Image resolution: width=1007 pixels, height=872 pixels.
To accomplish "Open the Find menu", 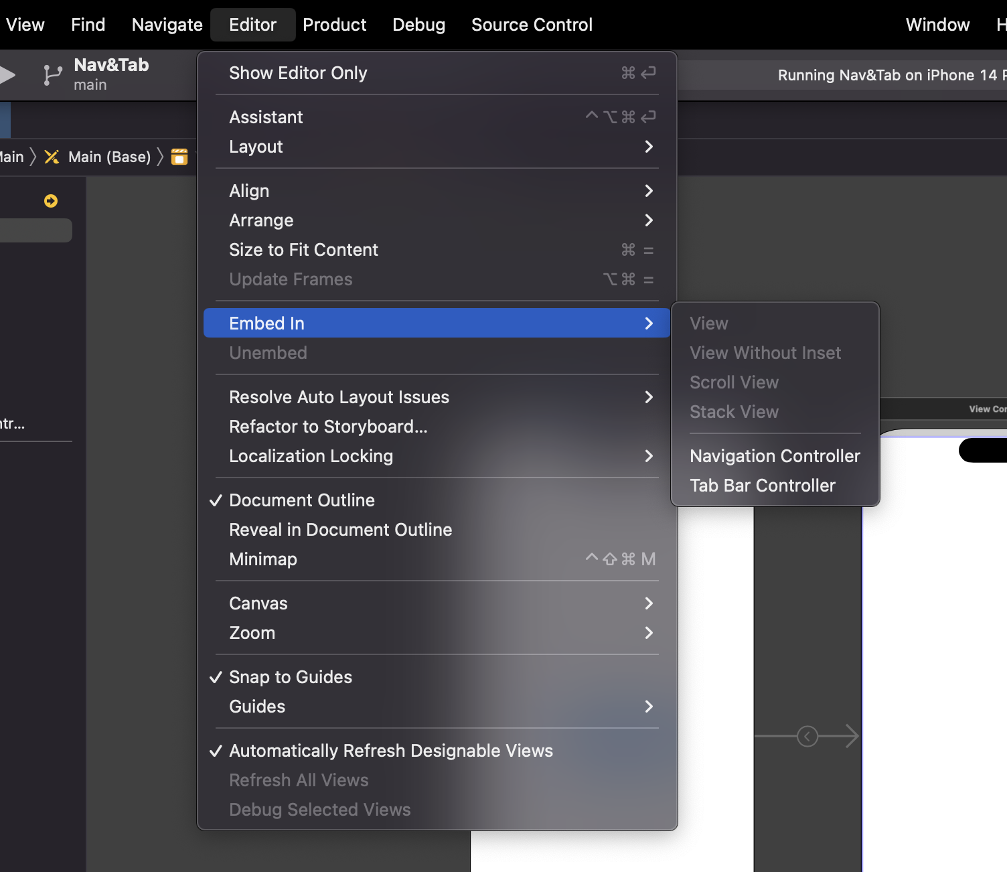I will tap(88, 25).
